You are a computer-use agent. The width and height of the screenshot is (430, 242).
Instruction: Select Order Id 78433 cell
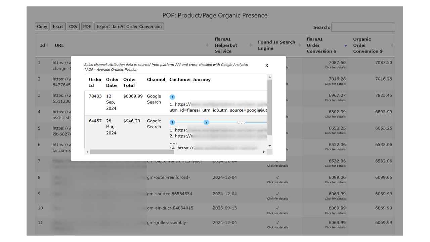coord(95,96)
